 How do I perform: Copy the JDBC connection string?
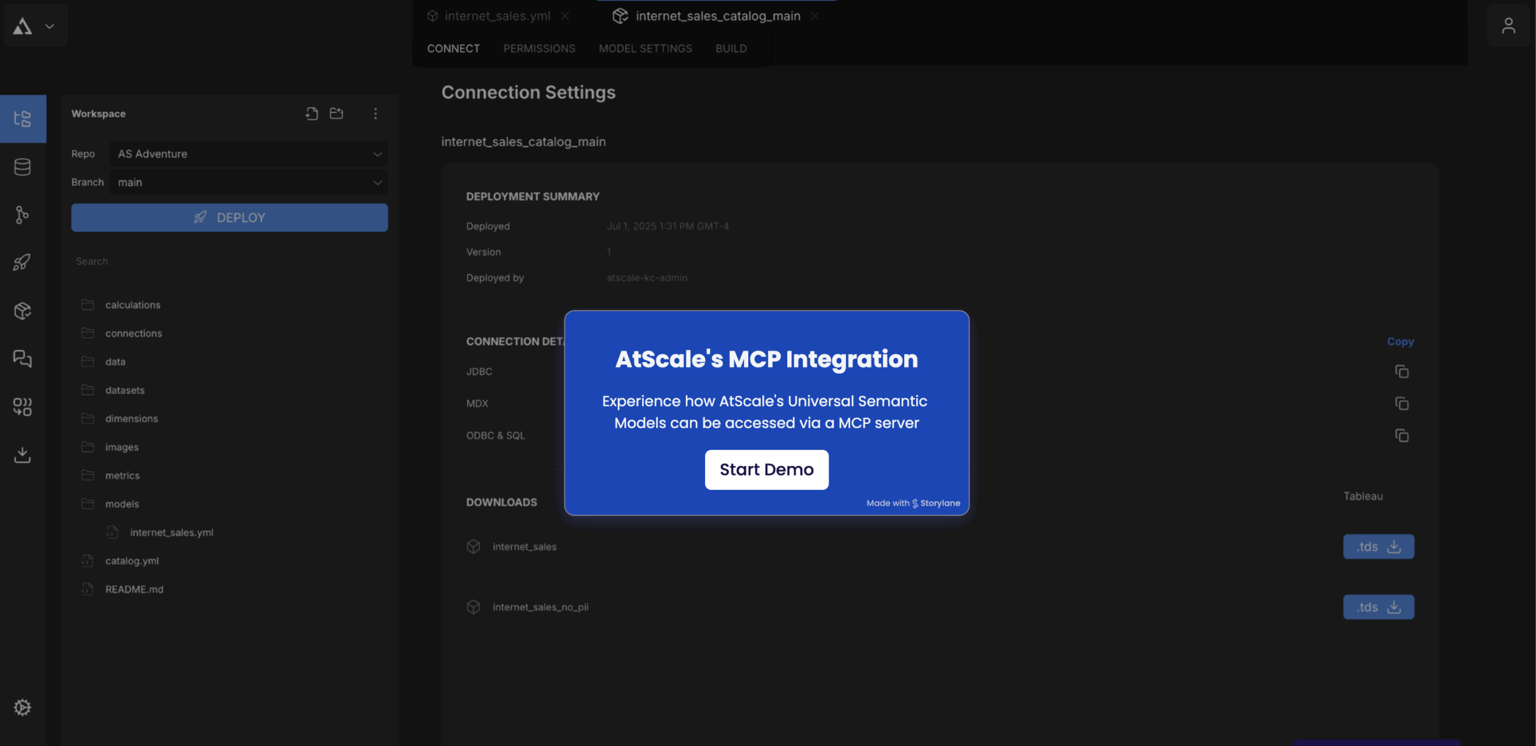1402,372
